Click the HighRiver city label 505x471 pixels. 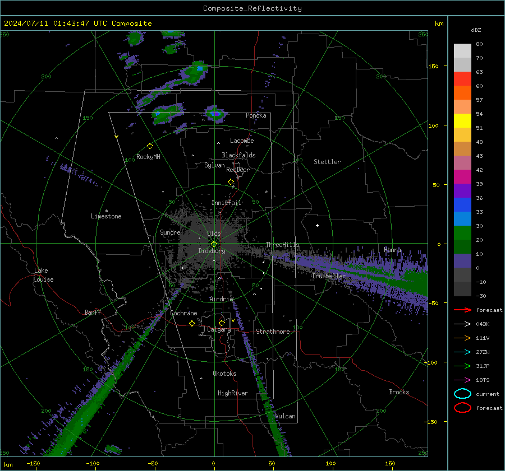coord(233,393)
